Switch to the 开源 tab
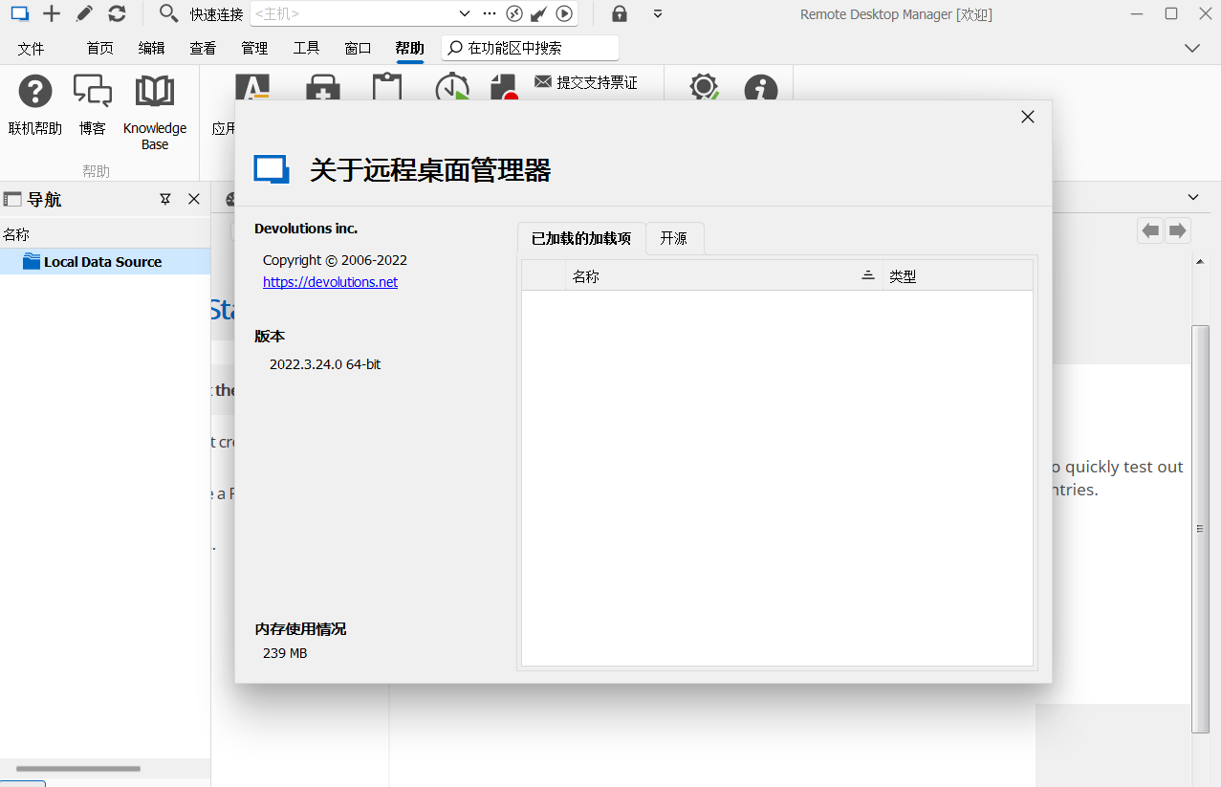 click(674, 238)
